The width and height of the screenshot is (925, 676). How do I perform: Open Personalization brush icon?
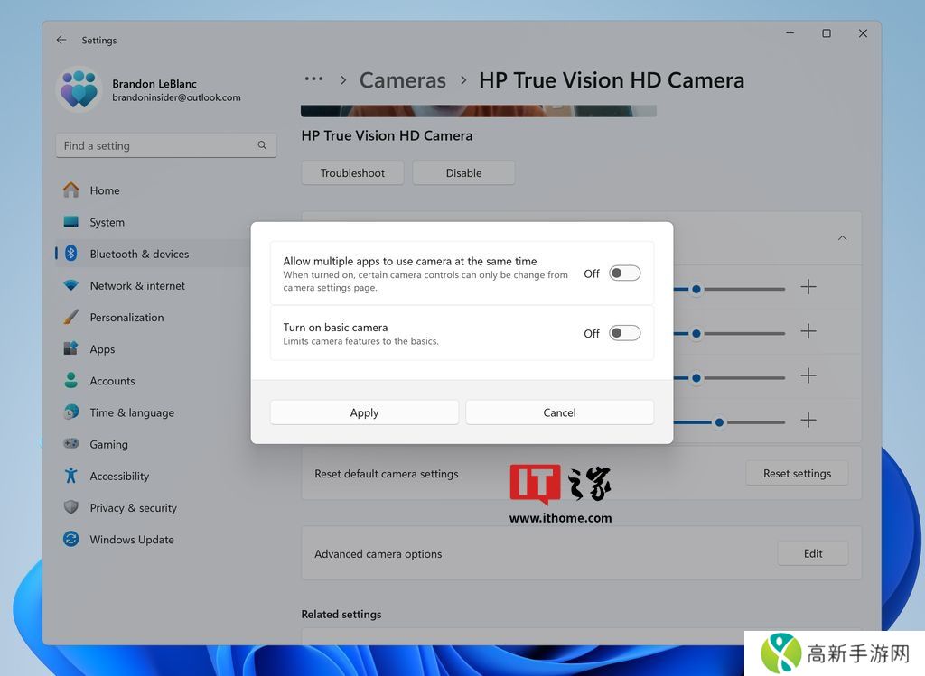pos(70,318)
